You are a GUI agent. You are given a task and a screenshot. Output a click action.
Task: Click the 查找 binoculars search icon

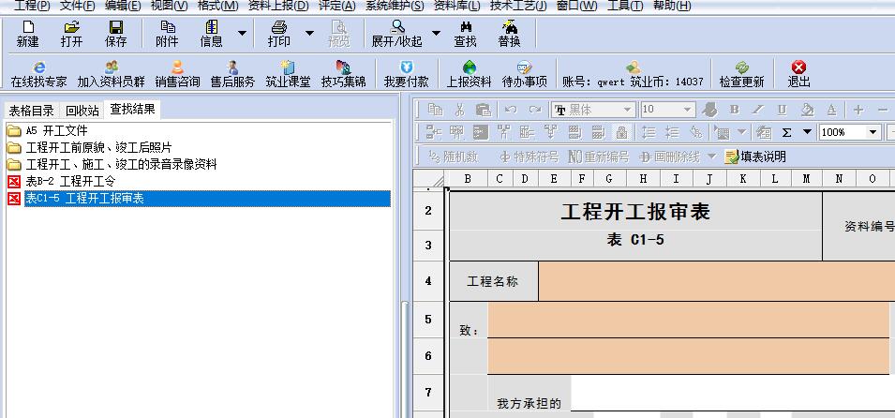click(x=465, y=34)
